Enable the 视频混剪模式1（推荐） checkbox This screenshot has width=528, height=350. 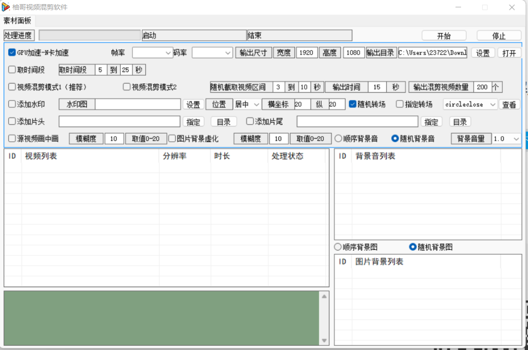pyautogui.click(x=12, y=87)
